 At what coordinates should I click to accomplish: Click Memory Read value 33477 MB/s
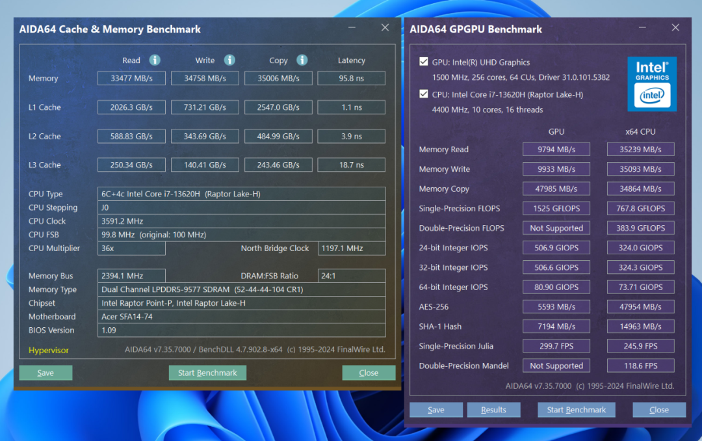click(131, 79)
